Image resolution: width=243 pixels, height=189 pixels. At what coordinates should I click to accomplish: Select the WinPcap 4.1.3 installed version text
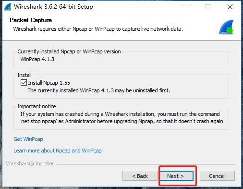[37, 59]
